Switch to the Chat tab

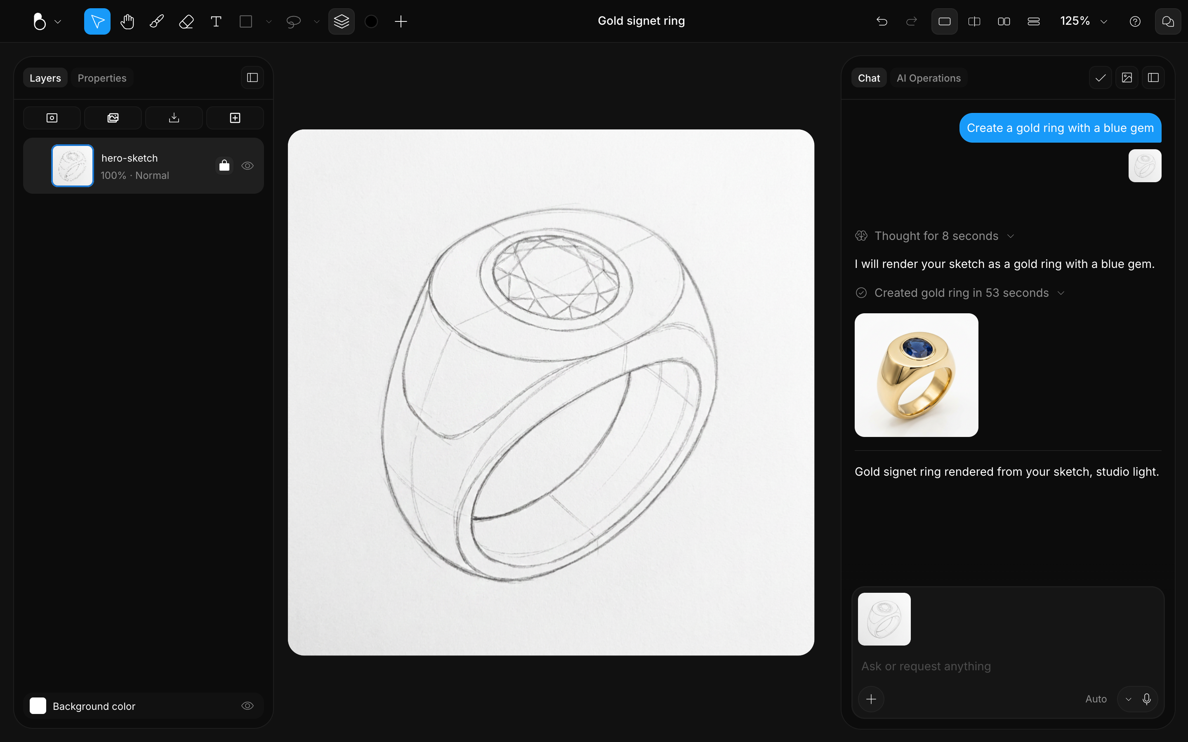[869, 78]
